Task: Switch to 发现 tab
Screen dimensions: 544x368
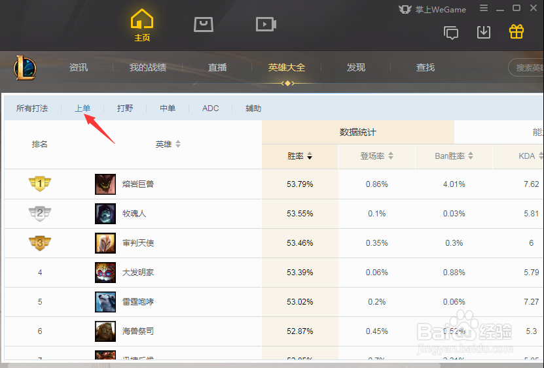Action: (356, 67)
